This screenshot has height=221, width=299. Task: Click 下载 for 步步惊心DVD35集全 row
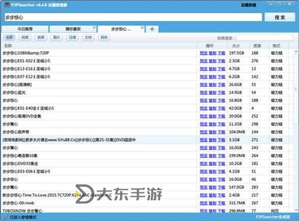point(221,163)
